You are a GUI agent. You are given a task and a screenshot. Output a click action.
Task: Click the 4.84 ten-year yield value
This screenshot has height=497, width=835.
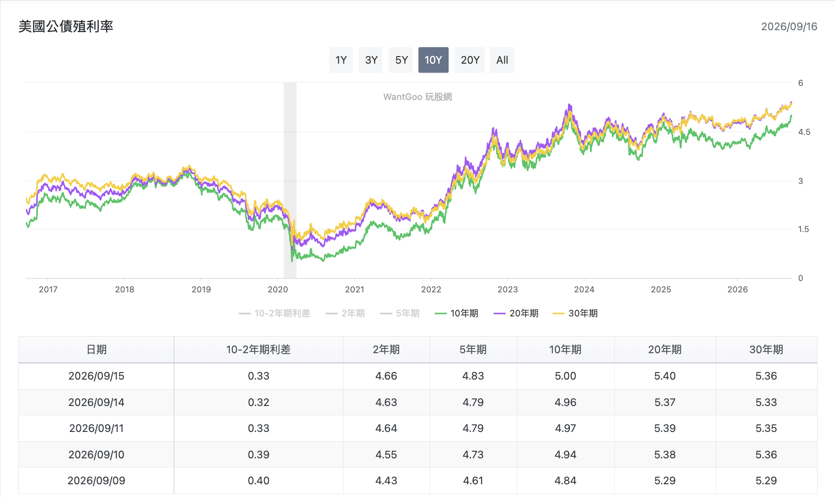pyautogui.click(x=565, y=480)
